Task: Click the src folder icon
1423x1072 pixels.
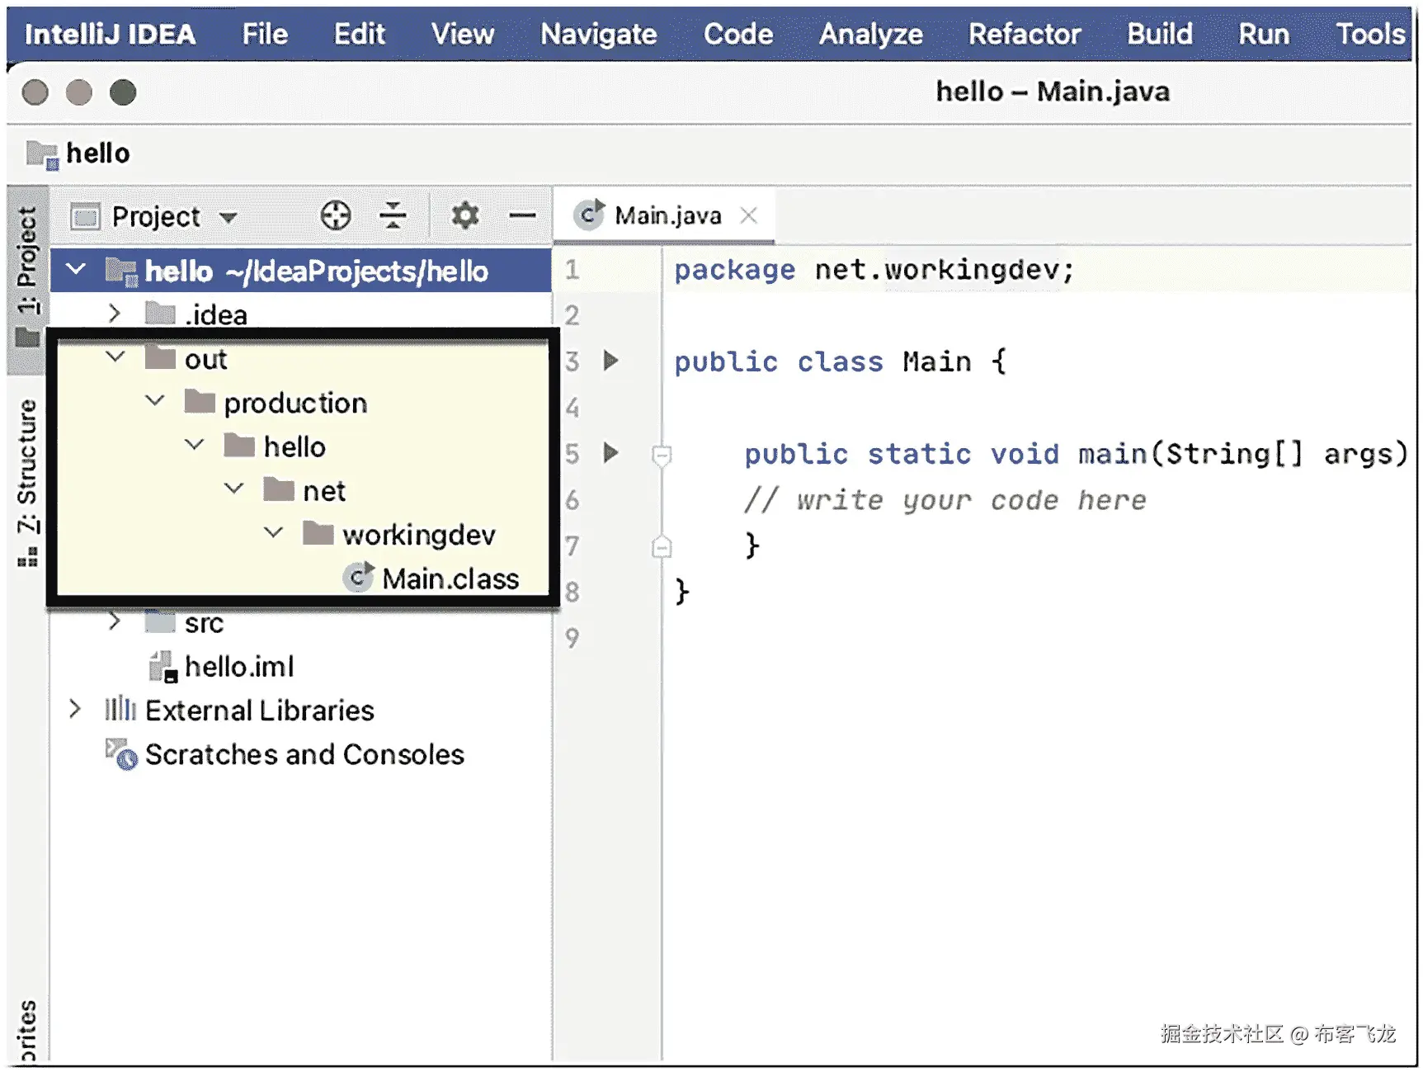Action: click(161, 622)
